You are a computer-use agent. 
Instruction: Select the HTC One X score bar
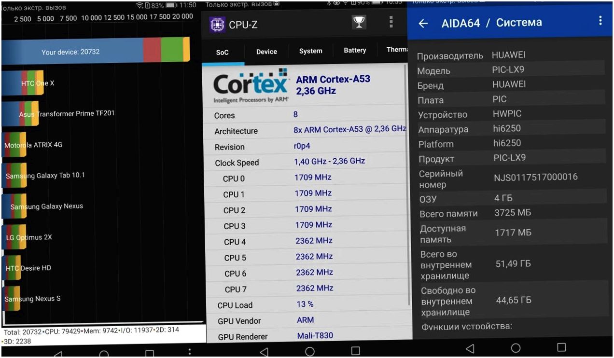tap(23, 83)
